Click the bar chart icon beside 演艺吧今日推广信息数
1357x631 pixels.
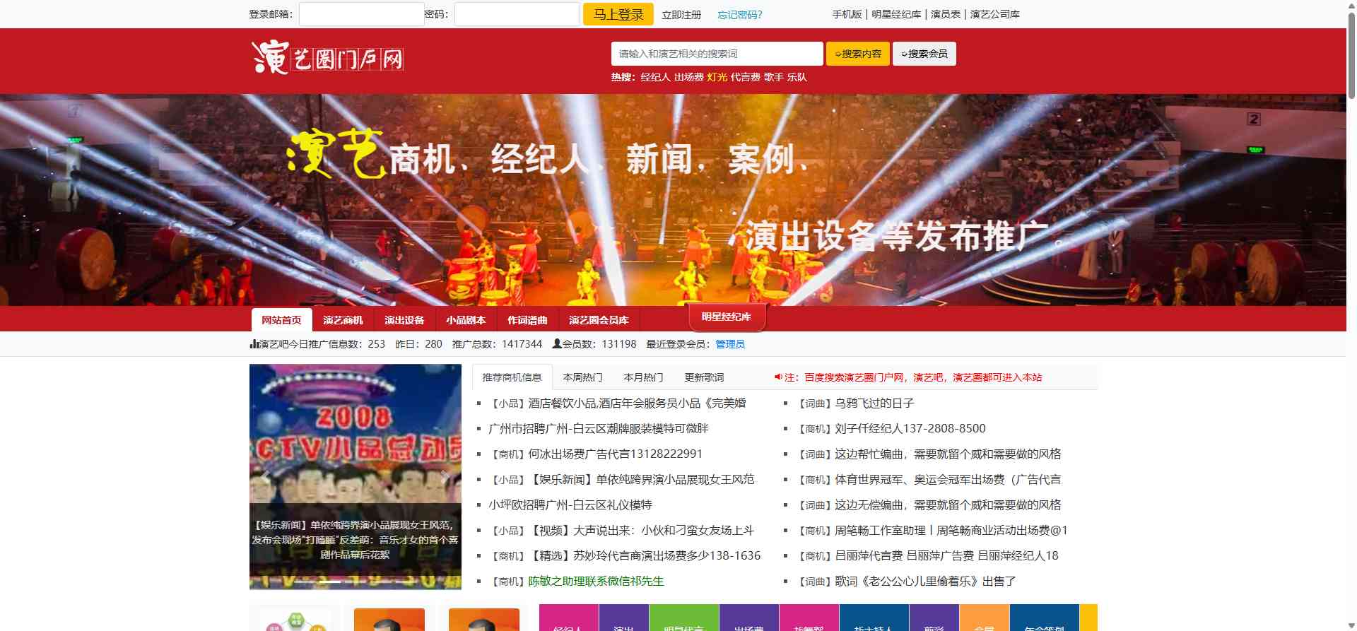click(254, 344)
